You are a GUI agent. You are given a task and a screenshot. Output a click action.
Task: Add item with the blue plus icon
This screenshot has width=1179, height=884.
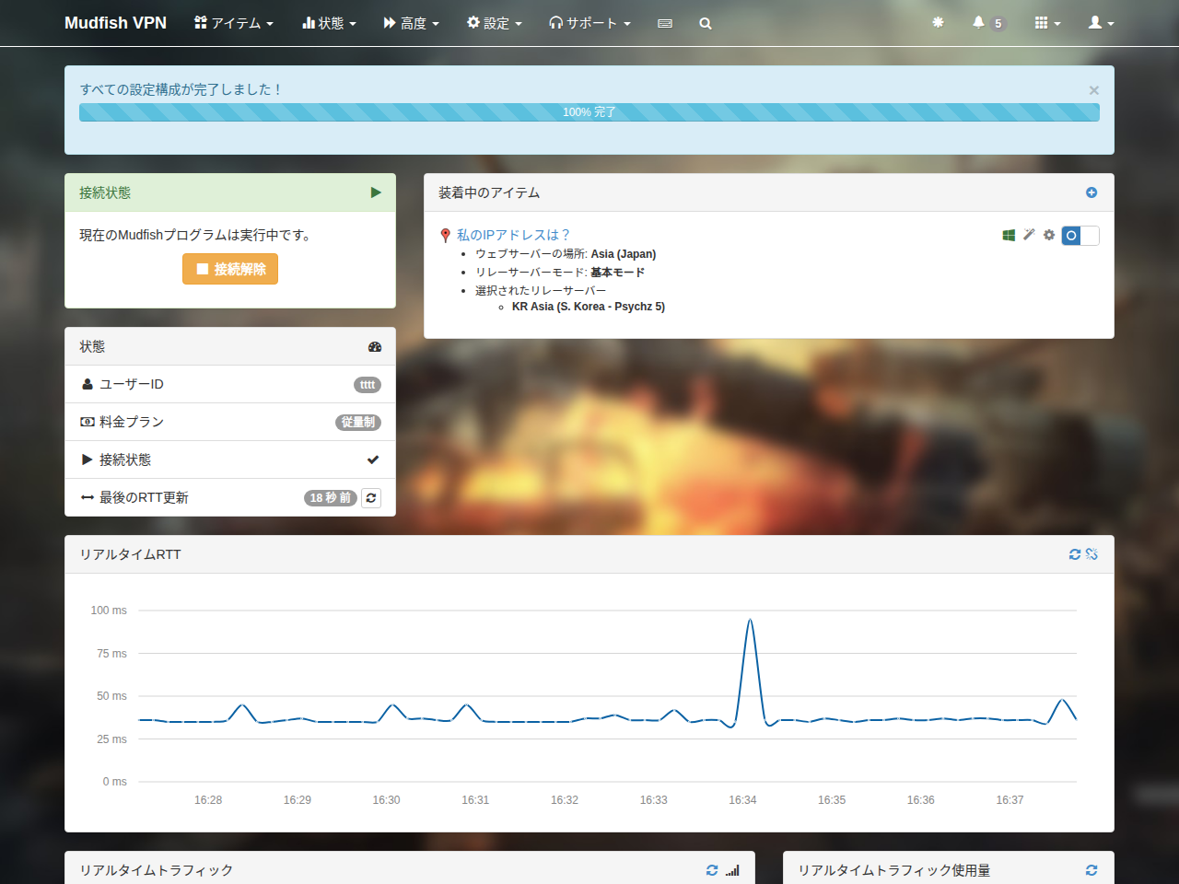tap(1091, 192)
